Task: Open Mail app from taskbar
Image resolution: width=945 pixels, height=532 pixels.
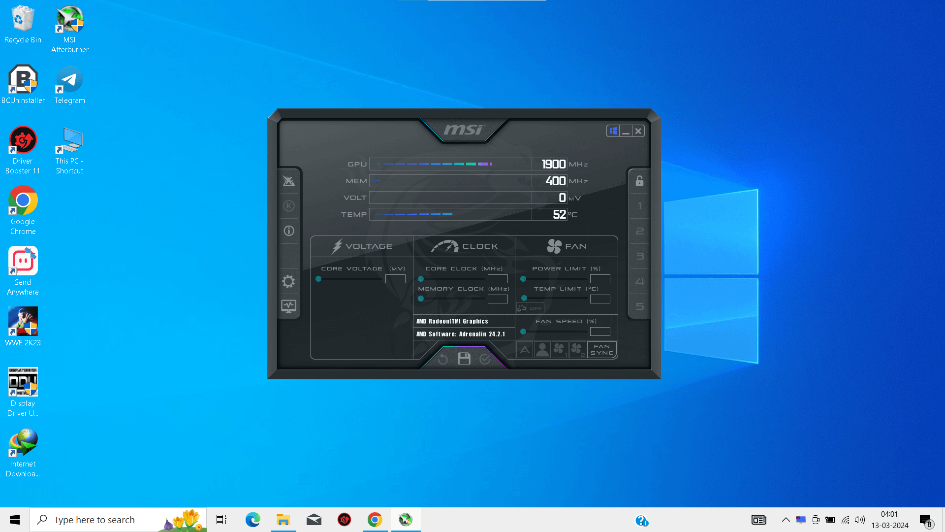Action: coord(314,520)
